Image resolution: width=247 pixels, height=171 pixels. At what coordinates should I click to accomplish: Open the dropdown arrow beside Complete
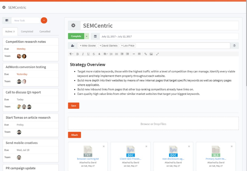(87, 36)
